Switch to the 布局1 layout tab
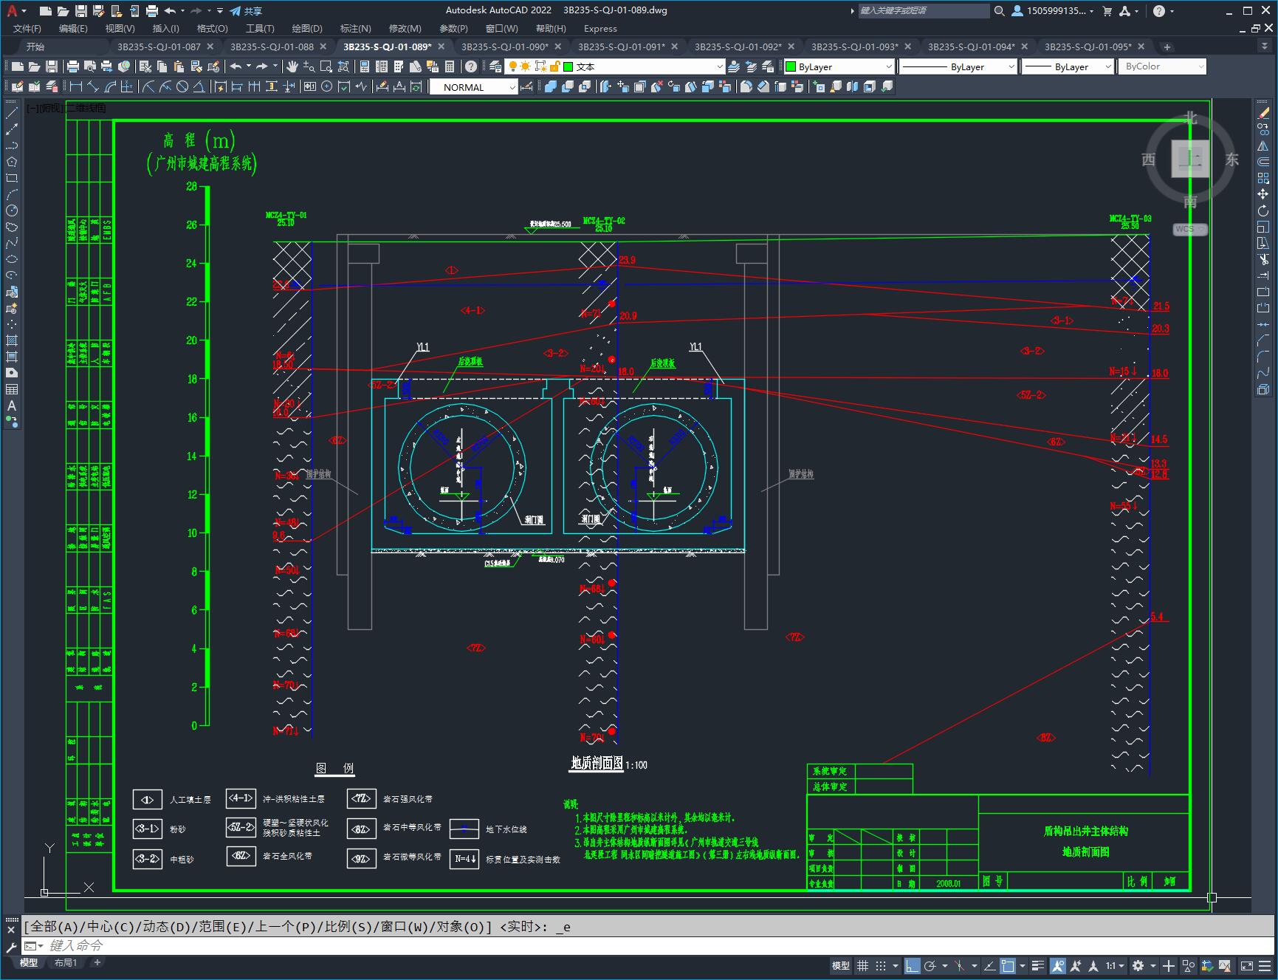This screenshot has height=980, width=1278. pyautogui.click(x=66, y=962)
